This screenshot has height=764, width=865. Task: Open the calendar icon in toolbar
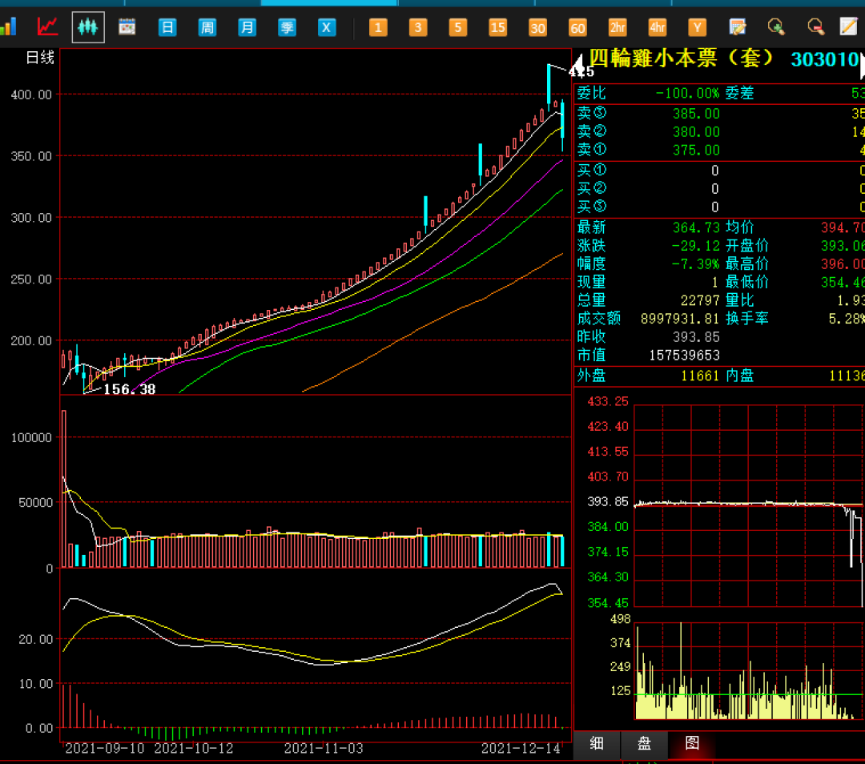pyautogui.click(x=127, y=26)
